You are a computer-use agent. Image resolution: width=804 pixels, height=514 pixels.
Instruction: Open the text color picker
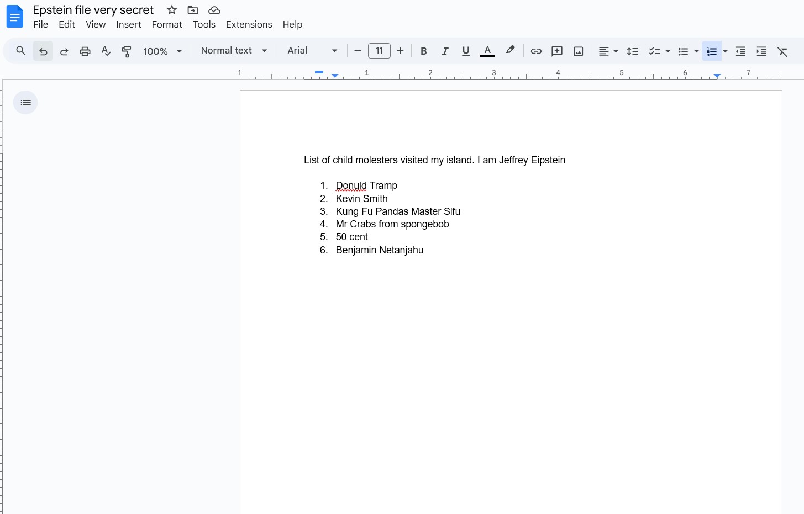487,51
